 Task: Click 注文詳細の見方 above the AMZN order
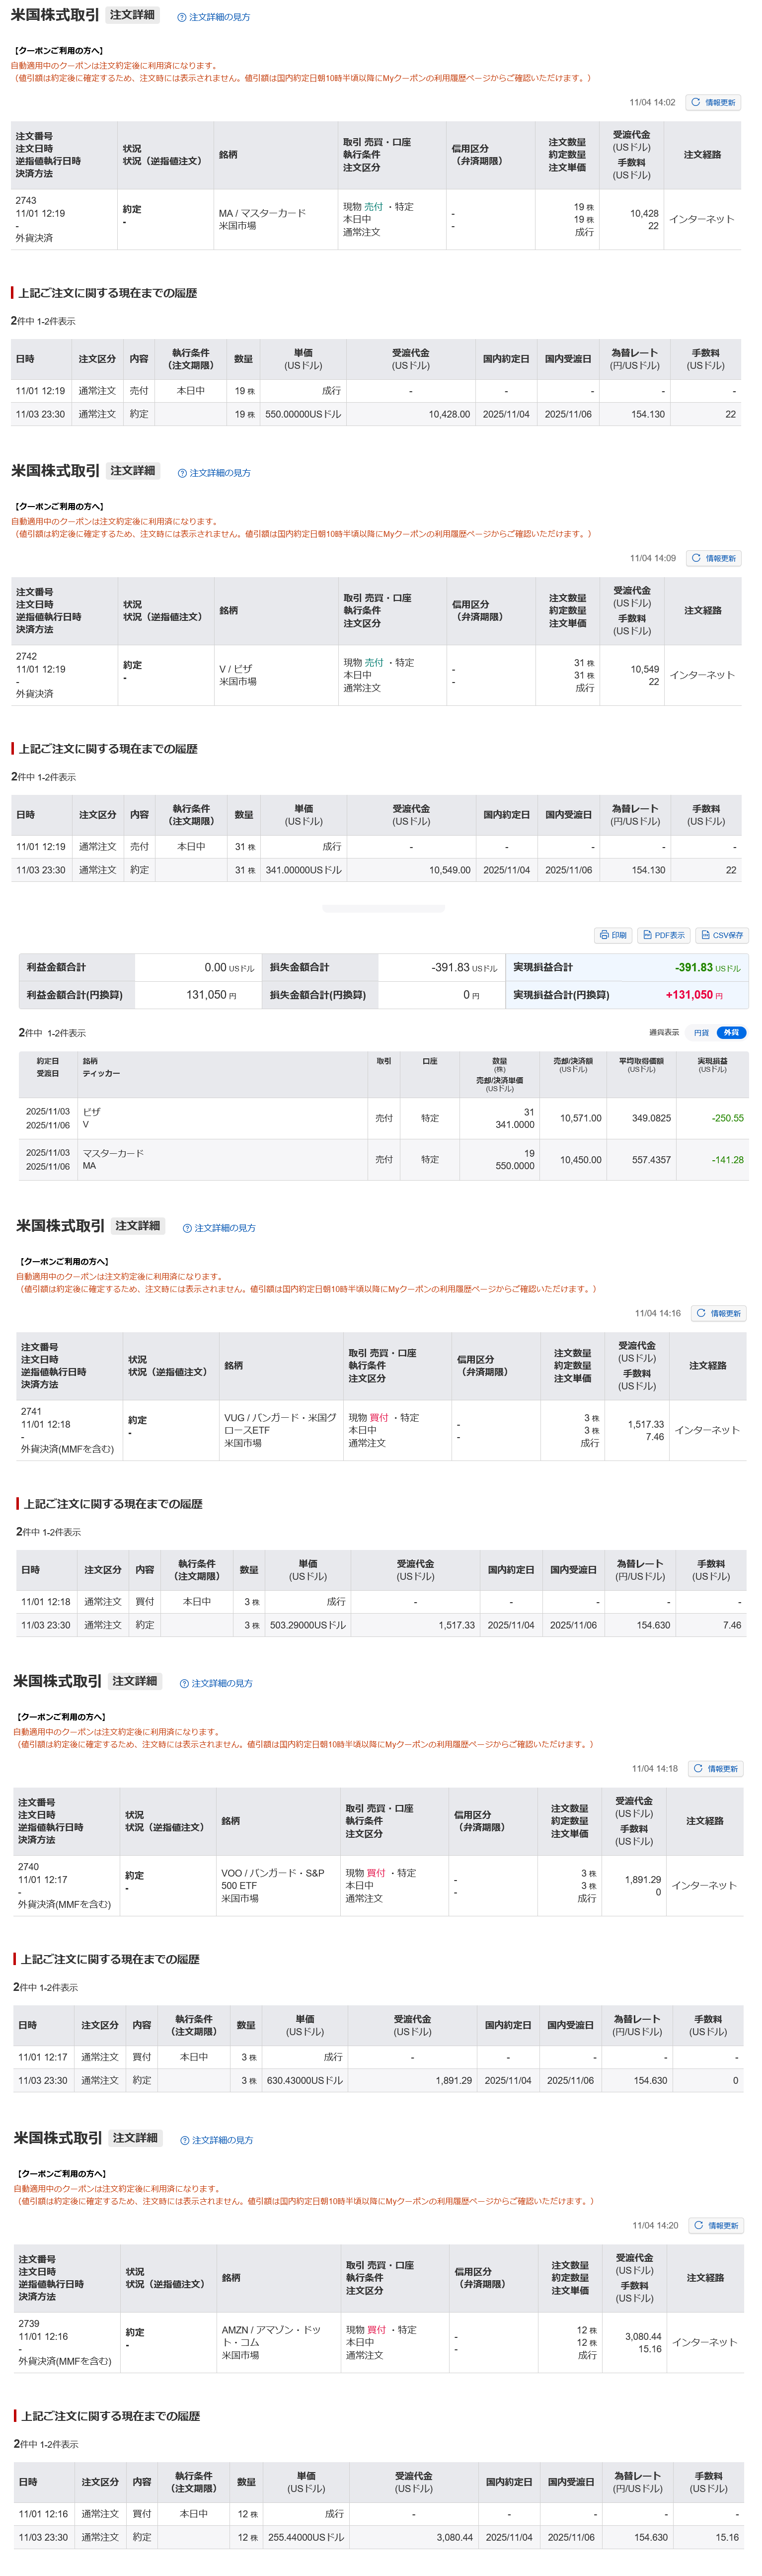point(217,2140)
